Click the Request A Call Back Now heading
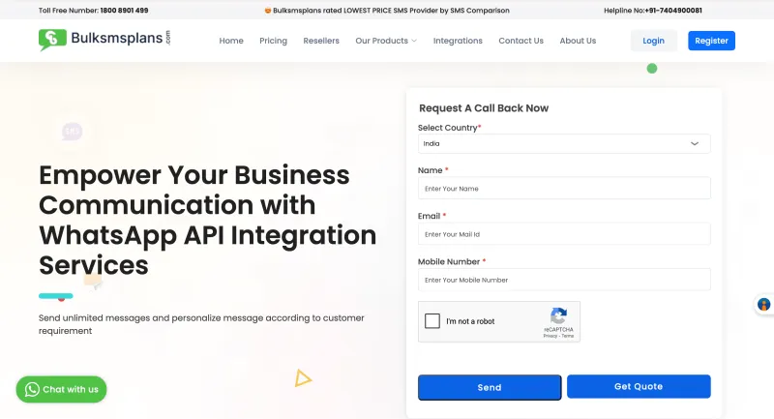Screen dimensions: 774x419 pyautogui.click(x=484, y=108)
